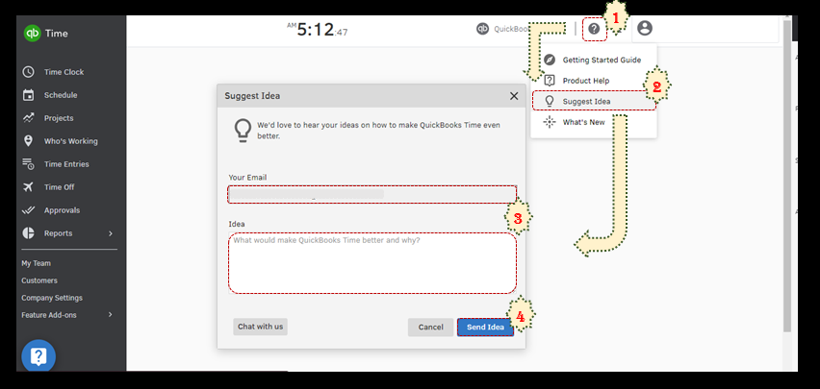Image resolution: width=820 pixels, height=389 pixels.
Task: Select Suggest Idea menu entry
Action: click(x=594, y=101)
